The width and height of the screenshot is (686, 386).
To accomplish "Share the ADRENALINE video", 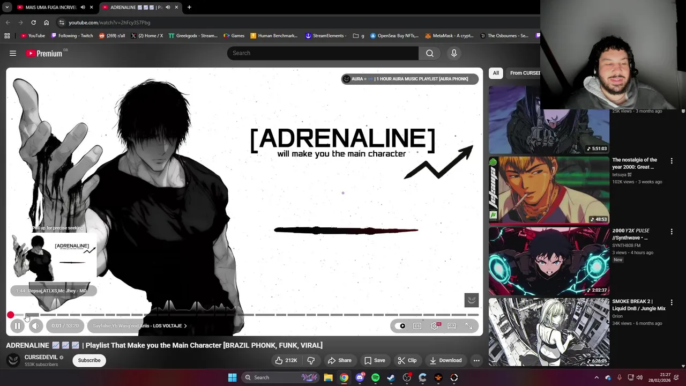I will 340,360.
